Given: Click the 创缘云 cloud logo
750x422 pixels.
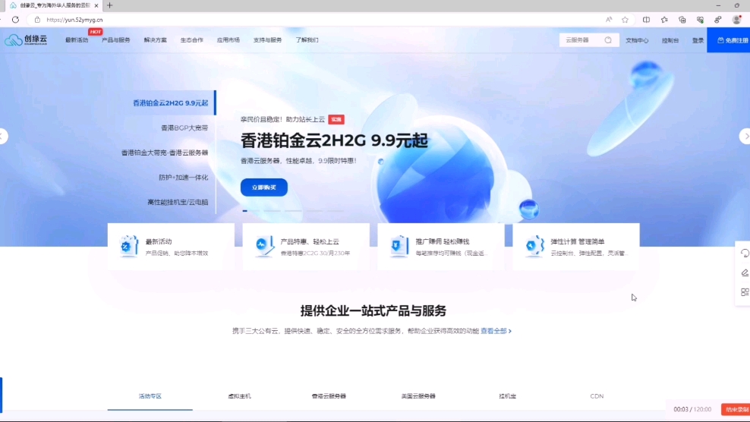Looking at the screenshot, I should tap(26, 39).
